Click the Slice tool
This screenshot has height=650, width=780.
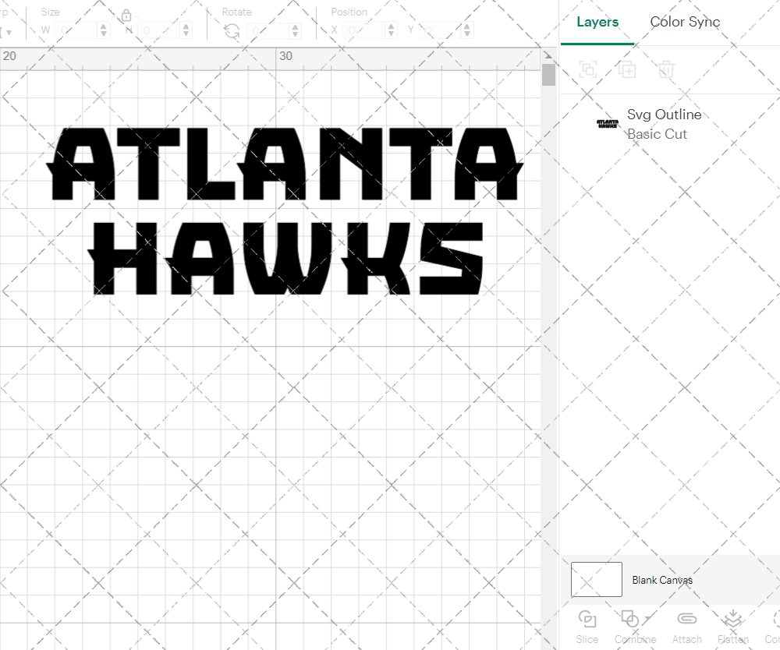click(x=587, y=627)
